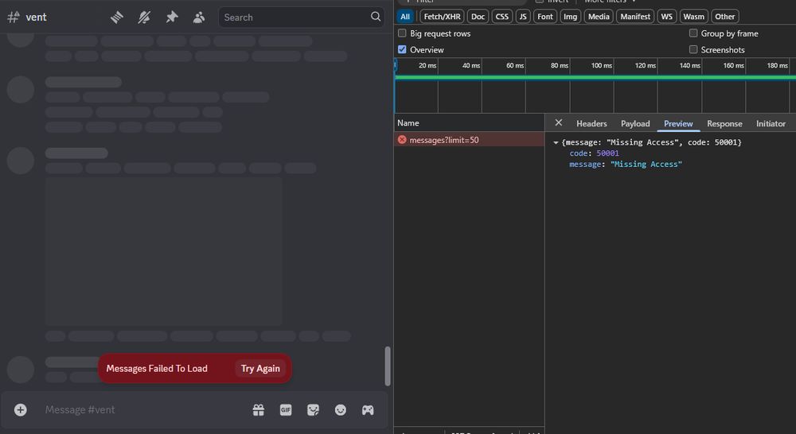Viewport: 796px width, 434px height.
Task: Click the red error icon beside messages?limit=50
Action: tap(402, 139)
